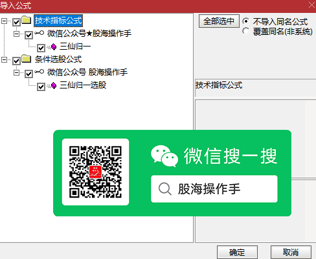Collapse the 条件选股公式 tree node
This screenshot has width=316, height=259.
point(4,59)
